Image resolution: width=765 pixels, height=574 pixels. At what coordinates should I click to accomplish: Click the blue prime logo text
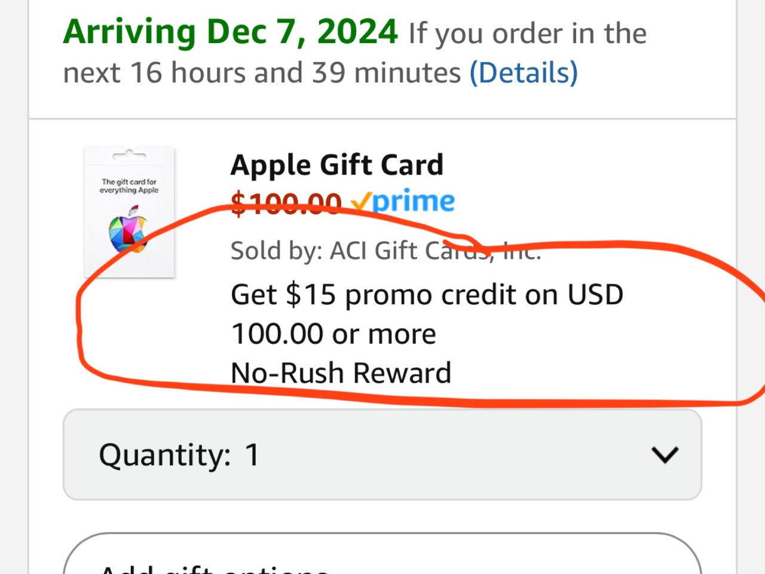tap(414, 201)
